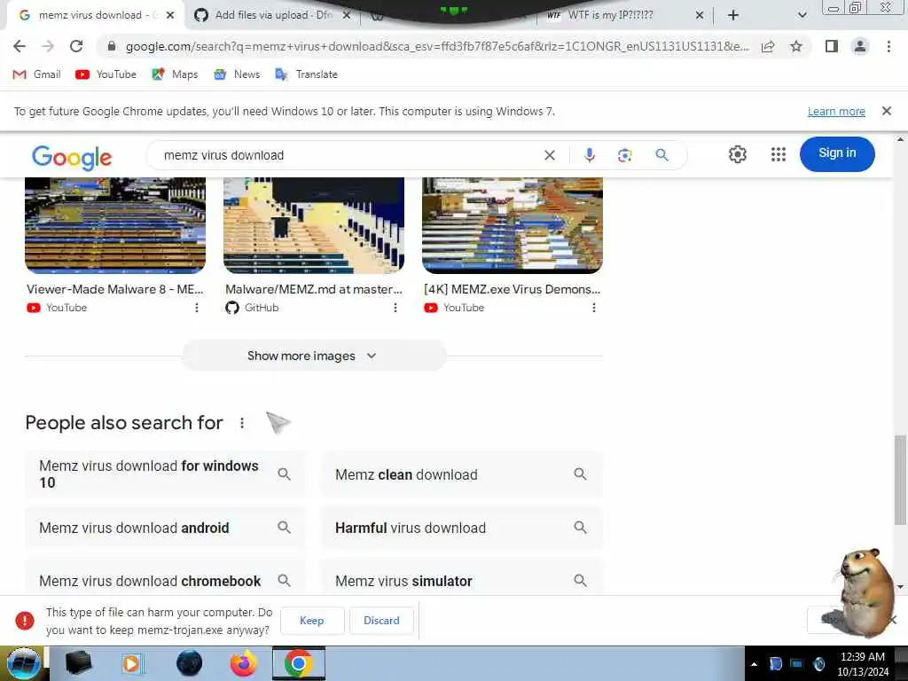This screenshot has width=908, height=681.
Task: Clear the search box text
Action: 550,155
